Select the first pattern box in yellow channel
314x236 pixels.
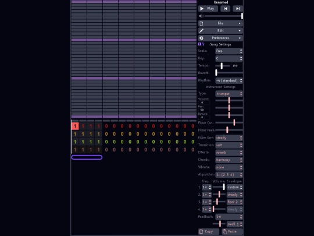pyautogui.click(x=75, y=134)
